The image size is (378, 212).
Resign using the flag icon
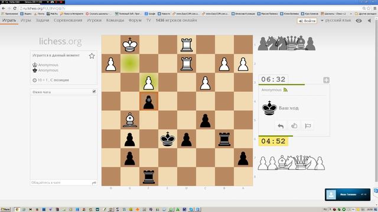point(308,125)
